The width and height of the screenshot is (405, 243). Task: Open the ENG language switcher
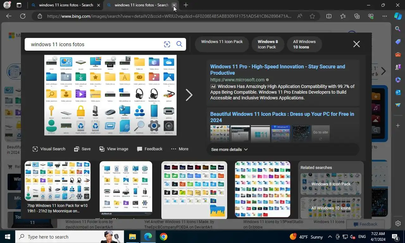(x=362, y=237)
